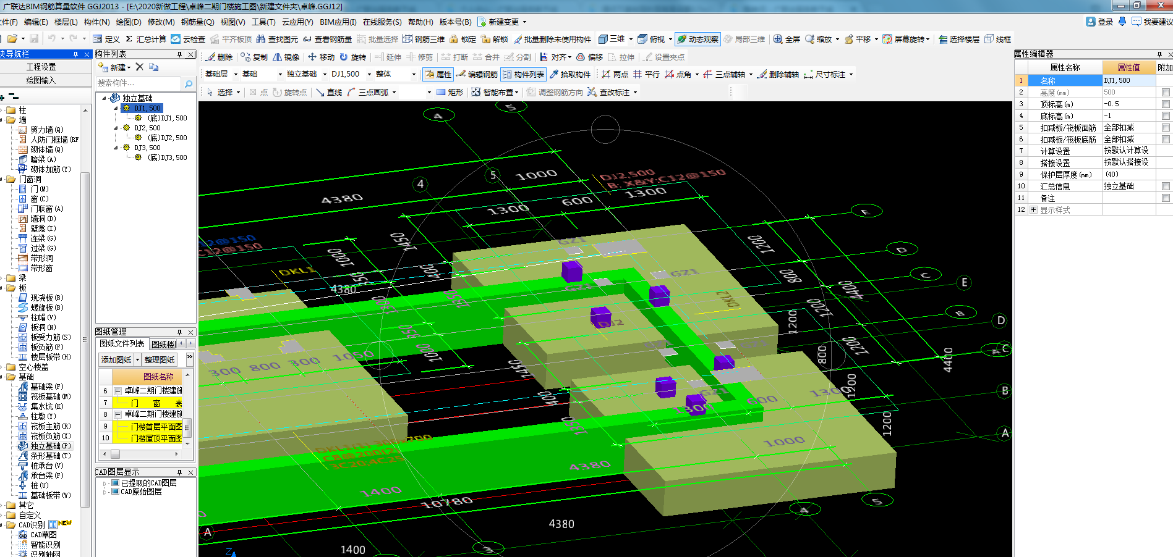Click the 添加图纸 button
This screenshot has width=1173, height=557.
tap(116, 359)
